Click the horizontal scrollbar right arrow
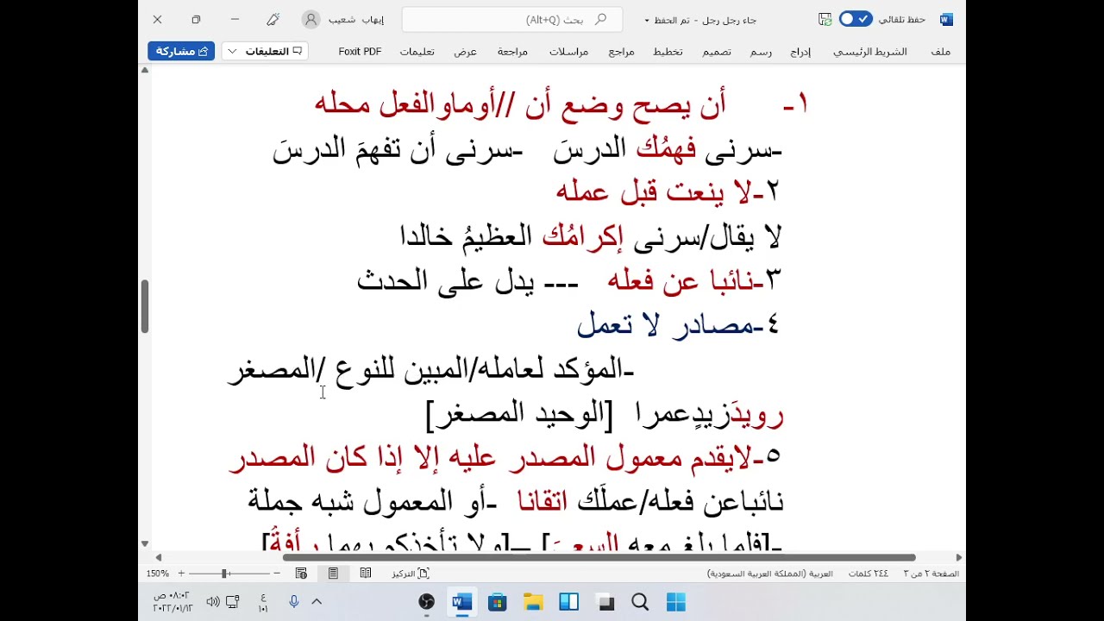Image resolution: width=1104 pixels, height=621 pixels. tap(958, 557)
